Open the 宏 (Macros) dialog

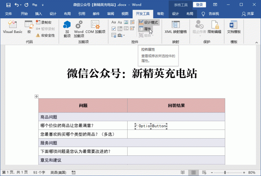point(29,27)
